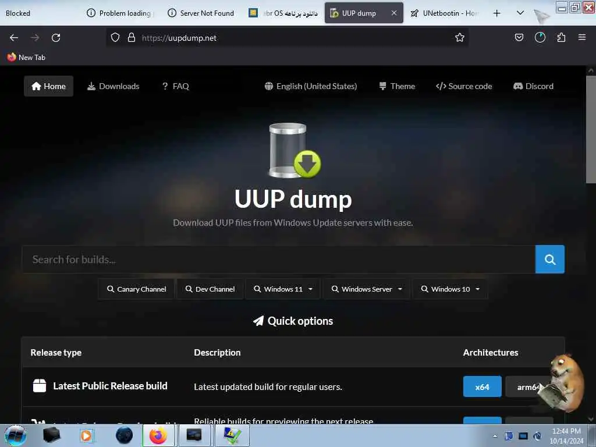Click the uupdump.net address bar

coord(287,38)
